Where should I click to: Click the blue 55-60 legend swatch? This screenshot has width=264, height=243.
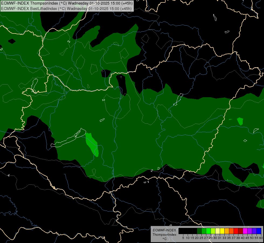click(259, 231)
